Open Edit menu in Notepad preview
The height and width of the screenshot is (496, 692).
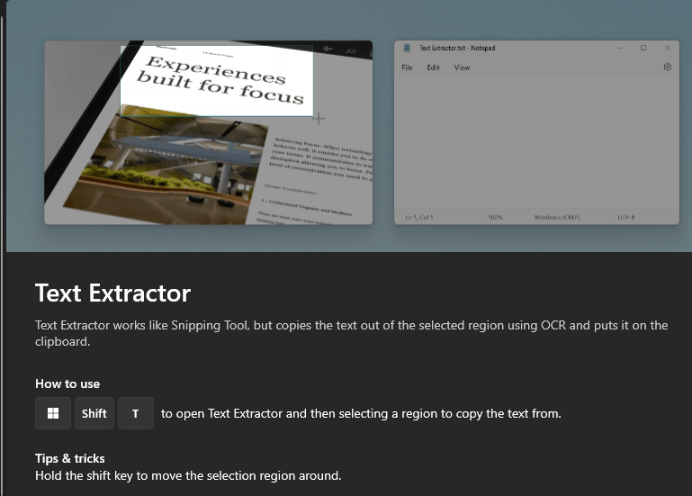tap(433, 68)
